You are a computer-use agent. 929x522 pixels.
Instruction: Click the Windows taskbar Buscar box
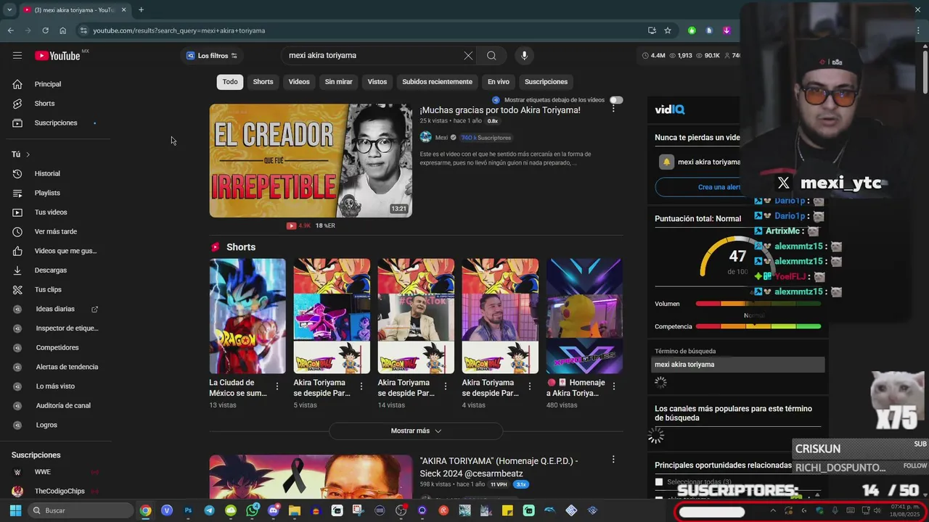coord(81,510)
